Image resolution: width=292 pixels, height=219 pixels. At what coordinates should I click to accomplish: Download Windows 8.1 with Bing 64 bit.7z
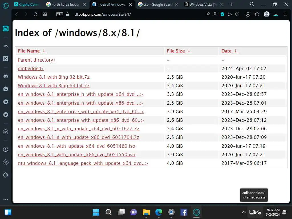pyautogui.click(x=54, y=86)
